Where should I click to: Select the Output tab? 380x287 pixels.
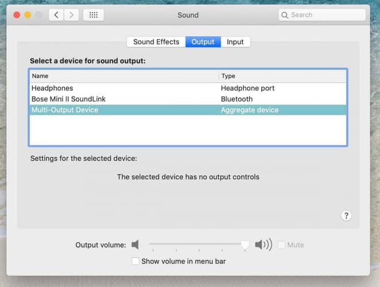(x=203, y=42)
